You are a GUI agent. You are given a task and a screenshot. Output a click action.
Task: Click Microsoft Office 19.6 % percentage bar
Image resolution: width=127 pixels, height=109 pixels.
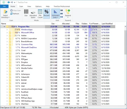pyautogui.click(x=95, y=33)
